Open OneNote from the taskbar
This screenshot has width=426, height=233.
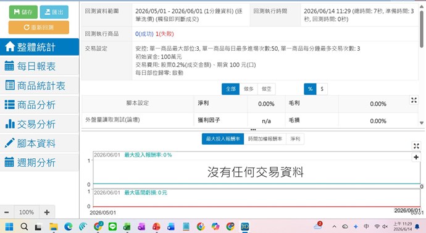pos(141,226)
